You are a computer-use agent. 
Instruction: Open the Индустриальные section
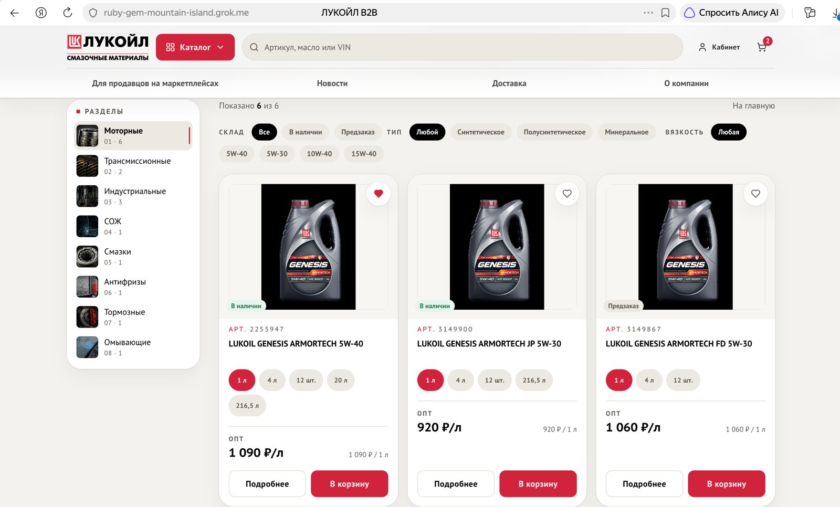pos(133,196)
